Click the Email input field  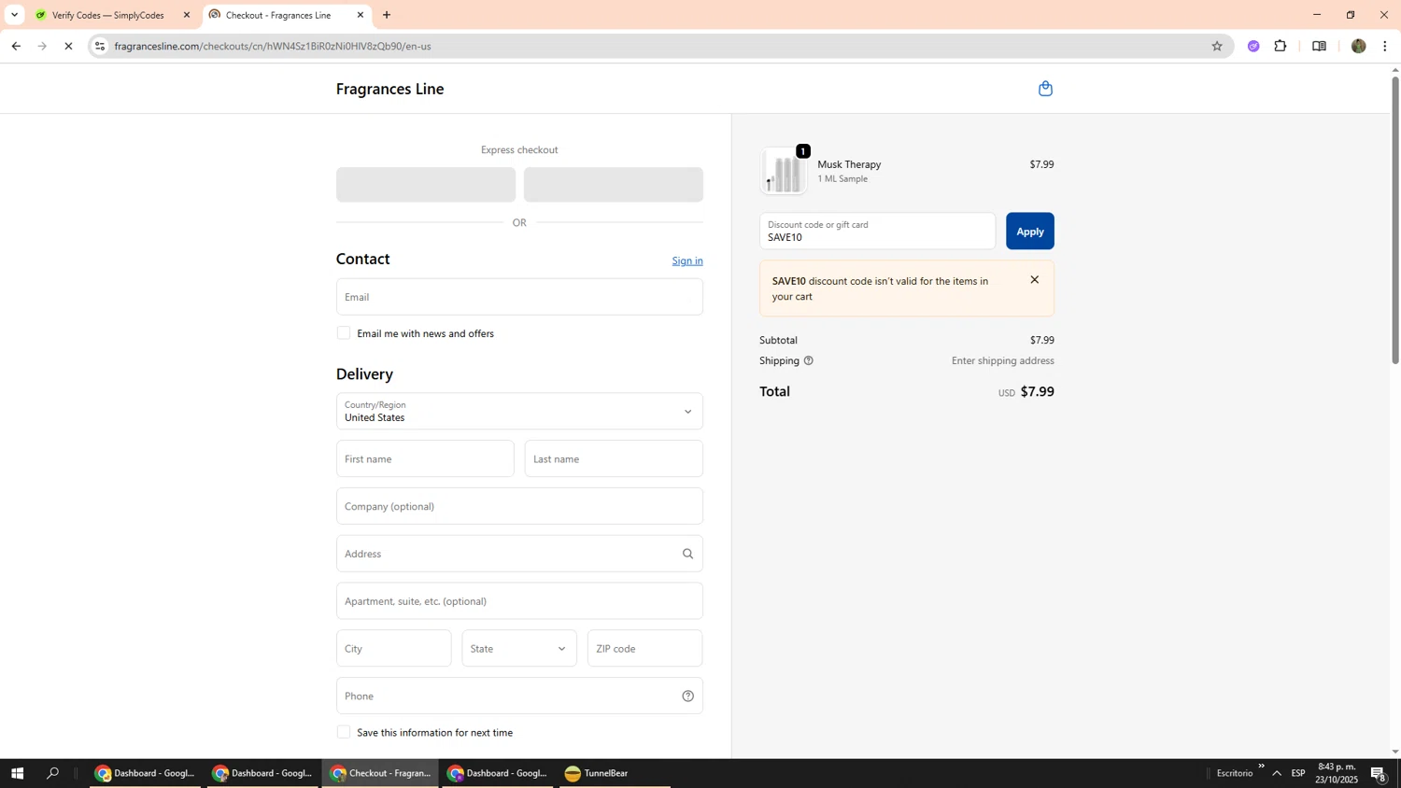pos(519,297)
